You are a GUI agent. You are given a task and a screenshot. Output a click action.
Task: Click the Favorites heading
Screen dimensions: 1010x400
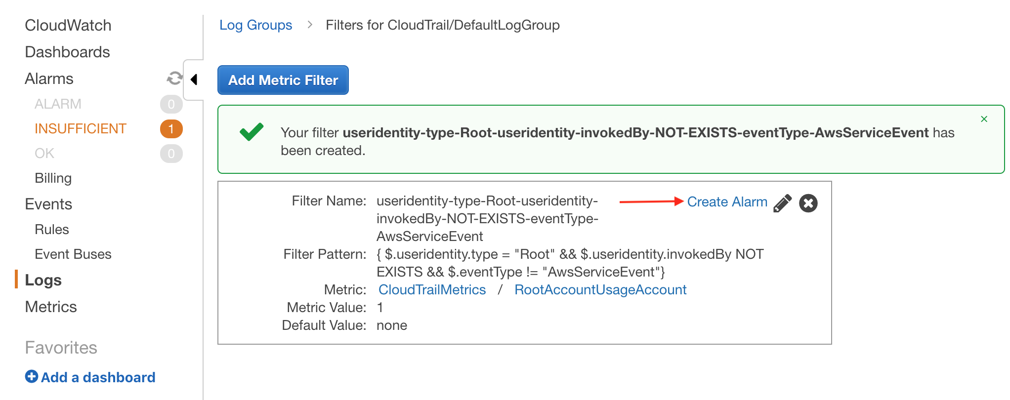point(61,348)
